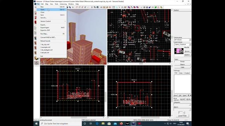Click the Mail icon in taskbar
Image resolution: width=225 pixels, height=126 pixels.
[x=115, y=124]
